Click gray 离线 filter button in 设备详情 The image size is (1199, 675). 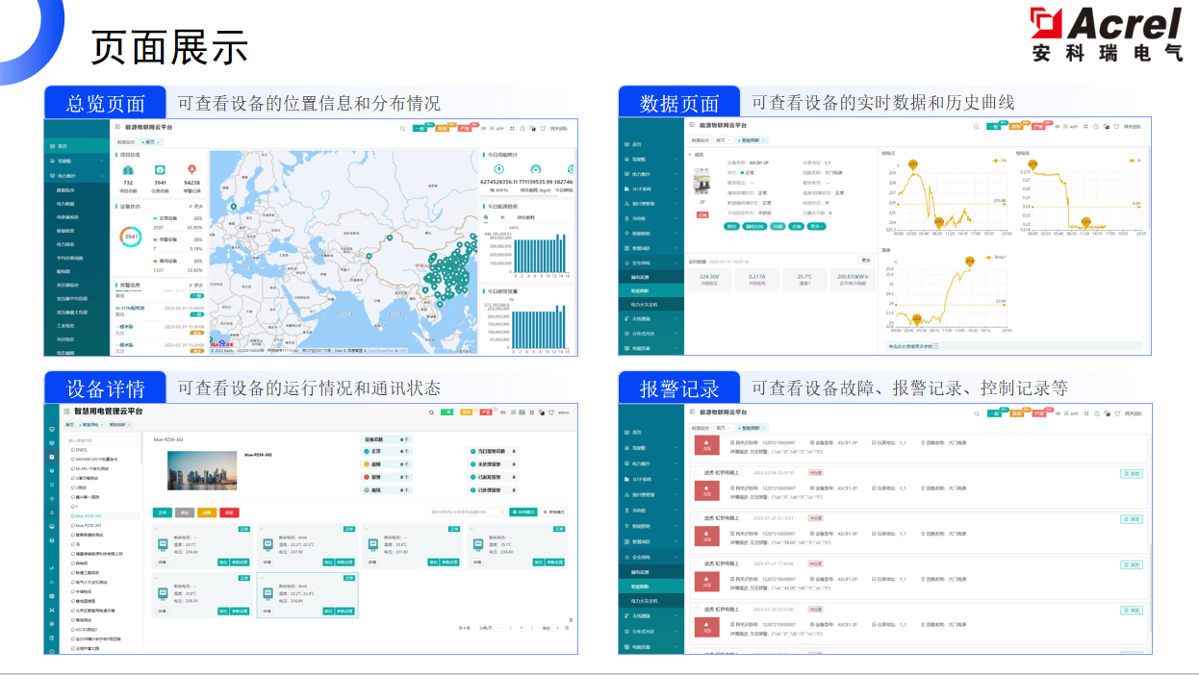click(185, 512)
